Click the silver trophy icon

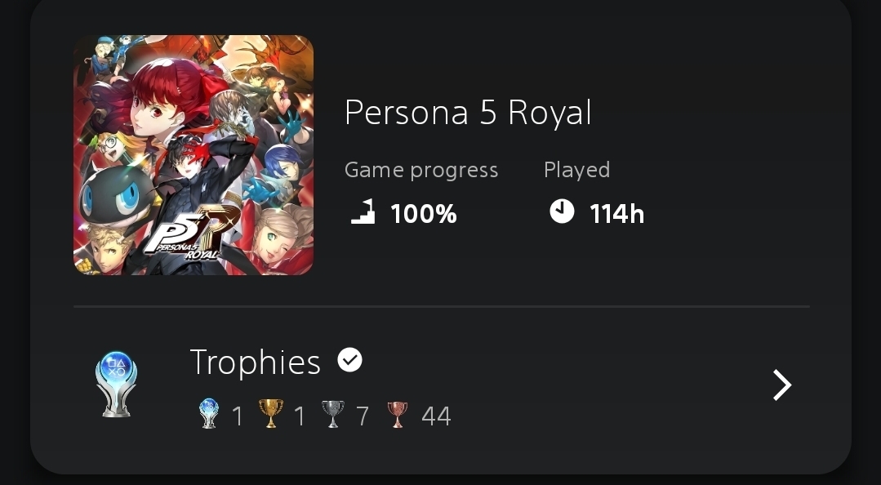click(332, 416)
